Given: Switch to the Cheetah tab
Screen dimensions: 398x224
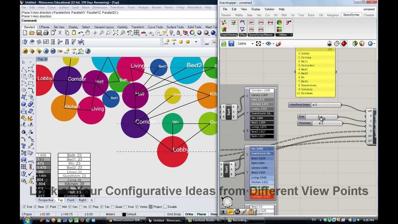Looking at the screenshot, I should 369,15.
